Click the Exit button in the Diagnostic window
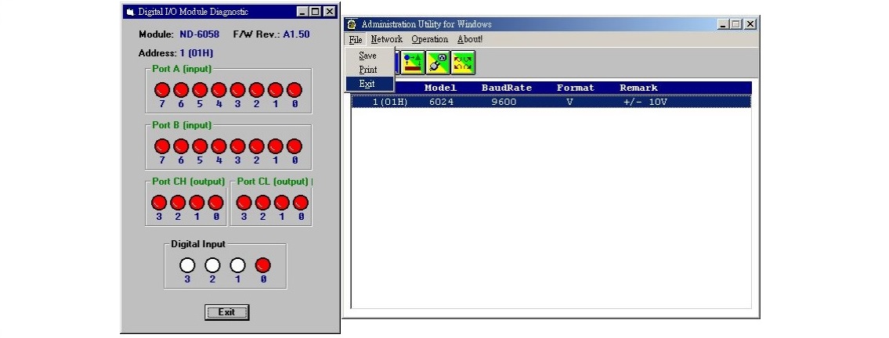This screenshot has height=338, width=889. click(227, 312)
